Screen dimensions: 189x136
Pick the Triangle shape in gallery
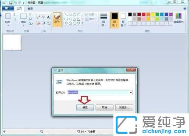[x=74, y=19]
